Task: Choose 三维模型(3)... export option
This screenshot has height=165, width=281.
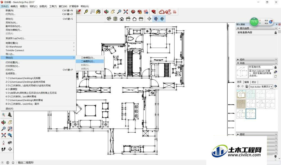Action: [x=90, y=58]
